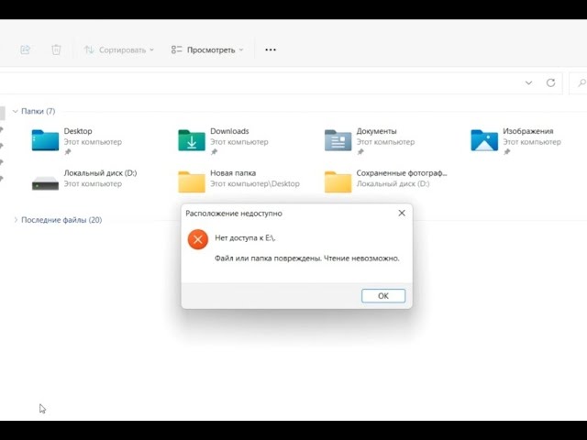Viewport: 587px width, 440px height.
Task: Open the three-dots More options menu
Action: [270, 49]
